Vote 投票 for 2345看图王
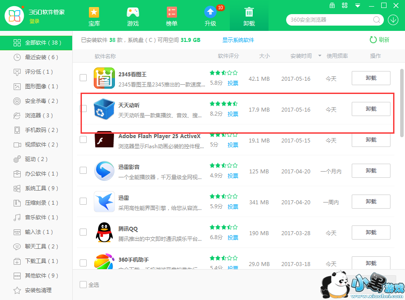Image resolution: width=405 pixels, height=300 pixels. click(x=233, y=83)
